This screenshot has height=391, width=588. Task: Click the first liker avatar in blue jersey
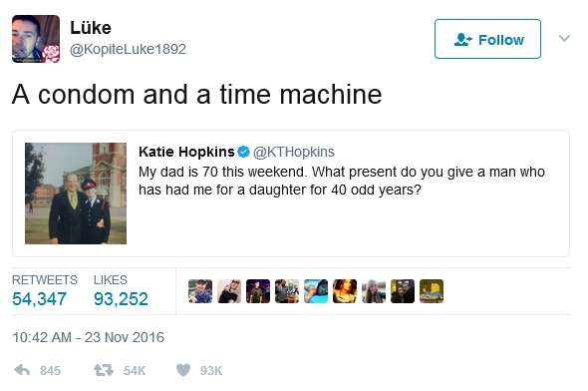point(200,291)
